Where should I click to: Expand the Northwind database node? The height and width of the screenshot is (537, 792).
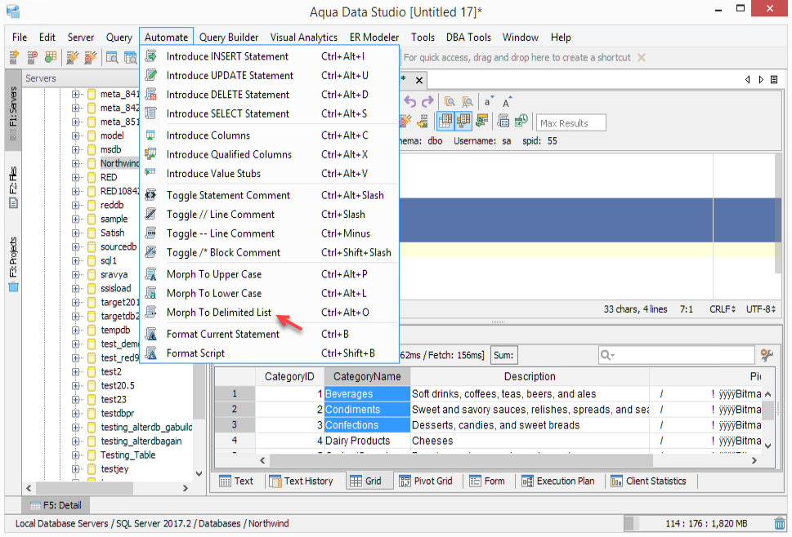(76, 163)
